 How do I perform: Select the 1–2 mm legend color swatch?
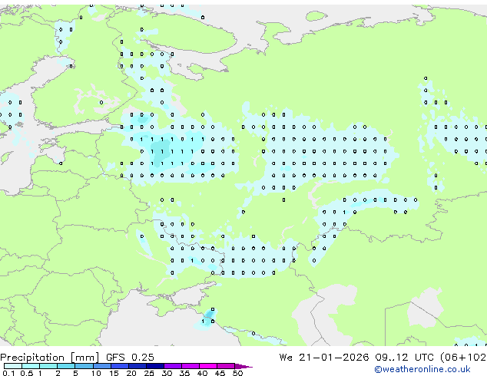pos(48,366)
